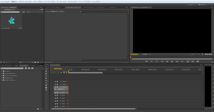Switch to the エフェクトコントロール tab
Image resolution: width=214 pixels, height=112 pixels.
tap(72, 7)
